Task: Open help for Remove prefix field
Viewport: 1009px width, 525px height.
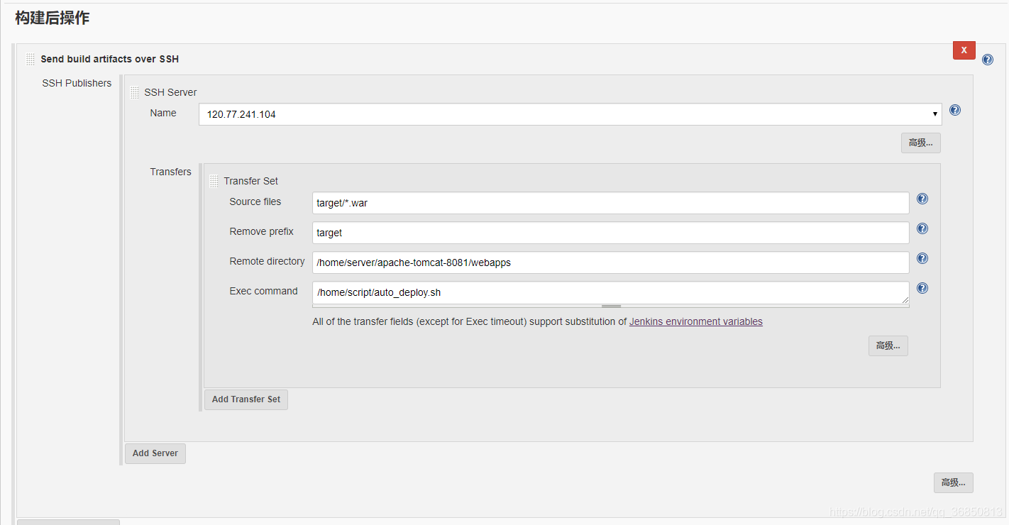Action: 922,228
